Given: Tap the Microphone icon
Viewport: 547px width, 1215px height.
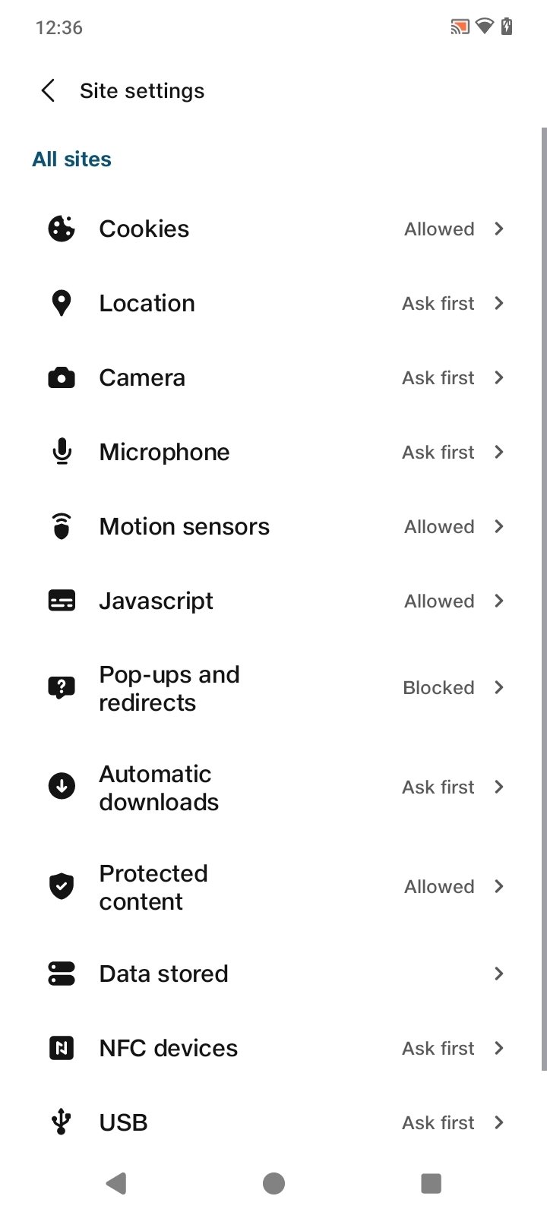Looking at the screenshot, I should pyautogui.click(x=62, y=452).
